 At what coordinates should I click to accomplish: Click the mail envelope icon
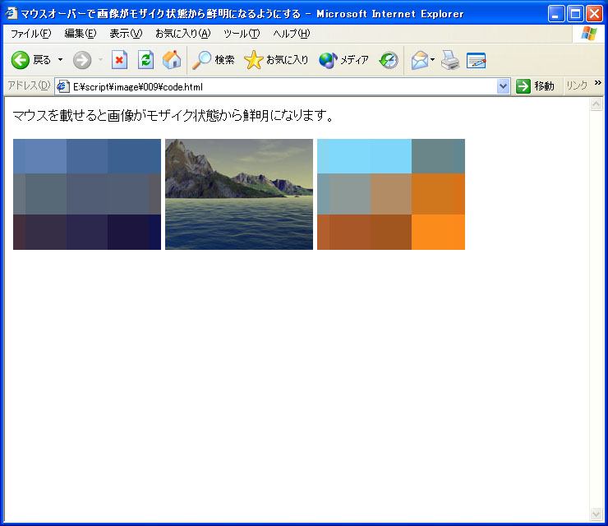420,60
